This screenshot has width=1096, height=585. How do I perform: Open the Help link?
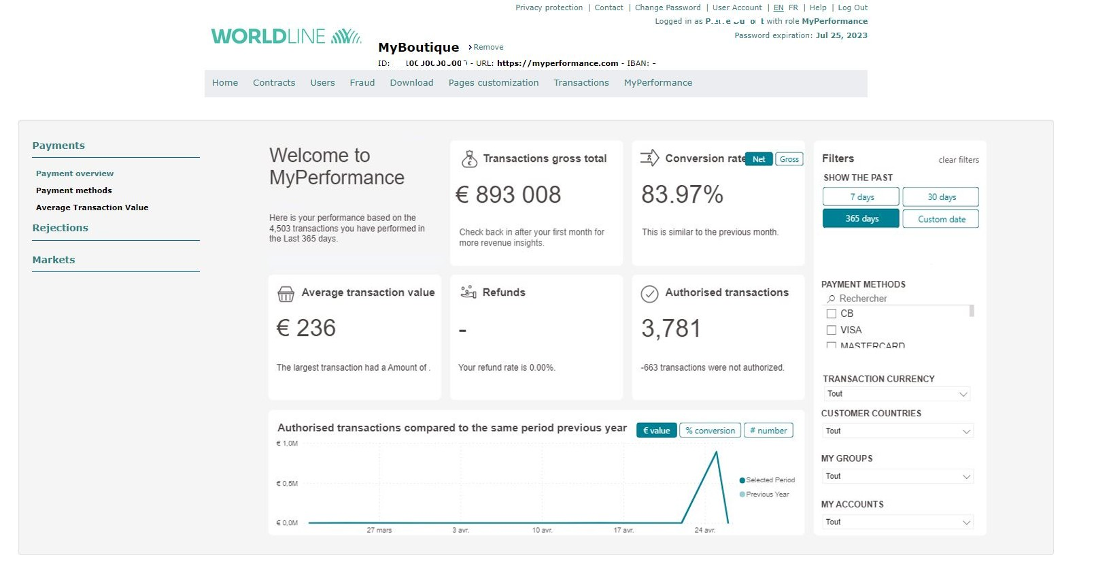[x=818, y=7]
